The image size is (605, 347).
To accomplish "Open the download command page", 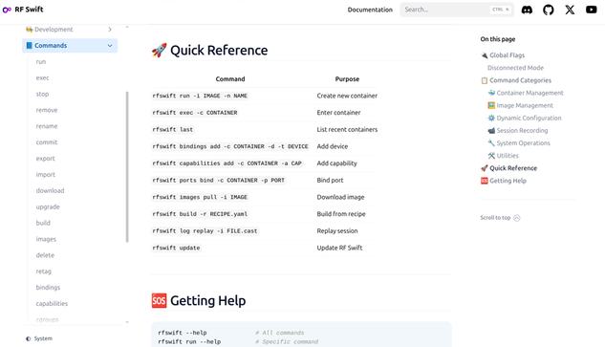I will tap(50, 190).
